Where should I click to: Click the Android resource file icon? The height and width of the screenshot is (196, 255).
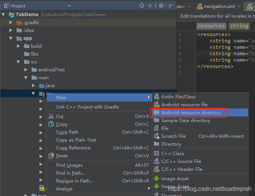click(x=156, y=104)
